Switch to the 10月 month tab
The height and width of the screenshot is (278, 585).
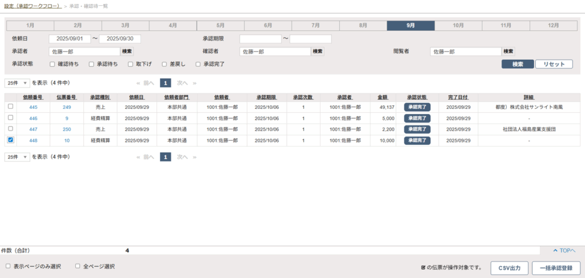pos(458,26)
